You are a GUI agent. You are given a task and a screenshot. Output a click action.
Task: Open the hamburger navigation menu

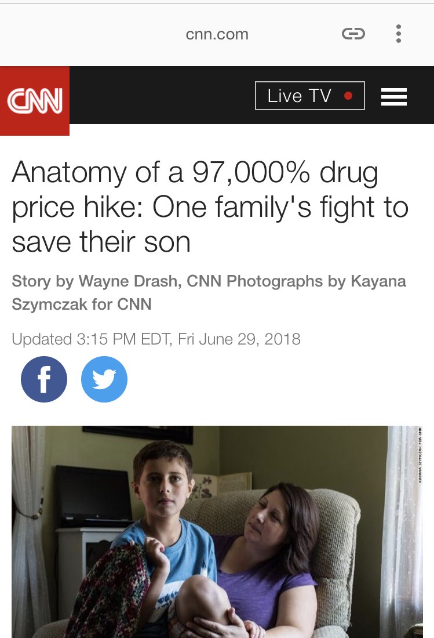[x=394, y=97]
